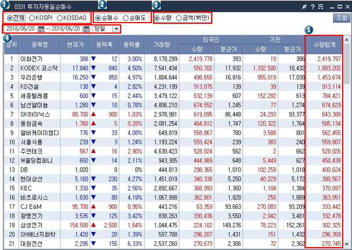The height and width of the screenshot is (250, 352).
Task: Click the up arrow icon in 동원금속 row
Action: click(x=93, y=124)
